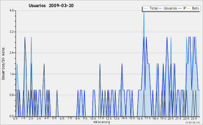Click the y-axis value 4.0
Screen dimensions: 203x125
pyautogui.click(x=12, y=10)
